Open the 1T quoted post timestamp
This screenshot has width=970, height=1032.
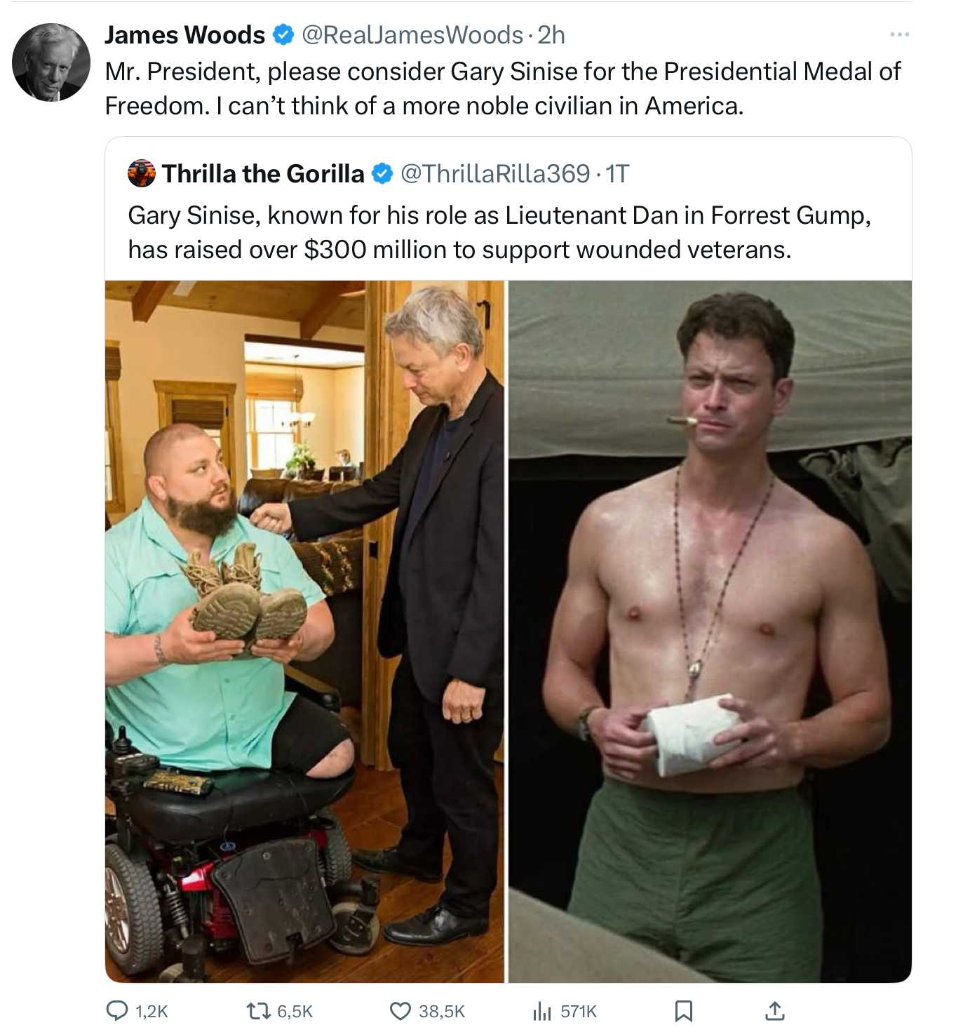[x=617, y=173]
